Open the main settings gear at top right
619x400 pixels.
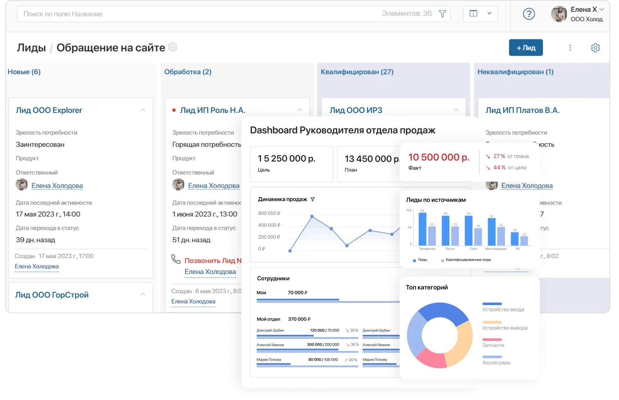coord(595,47)
